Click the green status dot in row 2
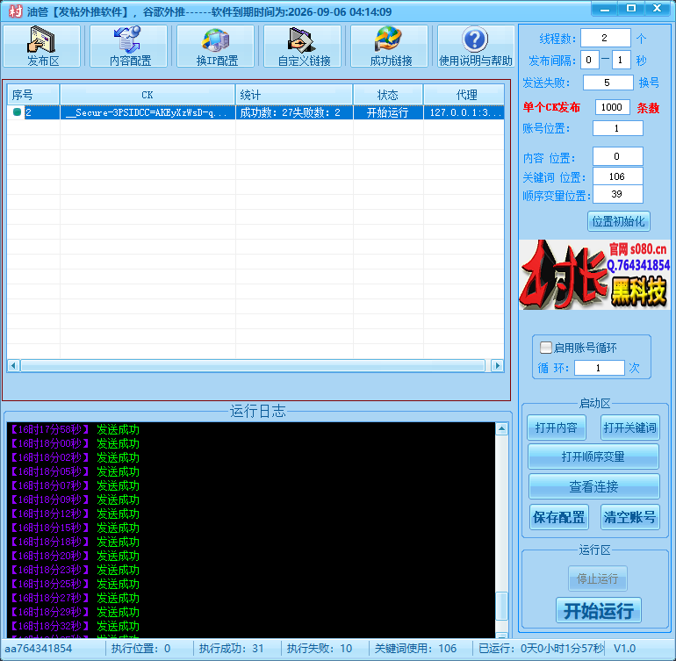676x661 pixels. pyautogui.click(x=17, y=112)
